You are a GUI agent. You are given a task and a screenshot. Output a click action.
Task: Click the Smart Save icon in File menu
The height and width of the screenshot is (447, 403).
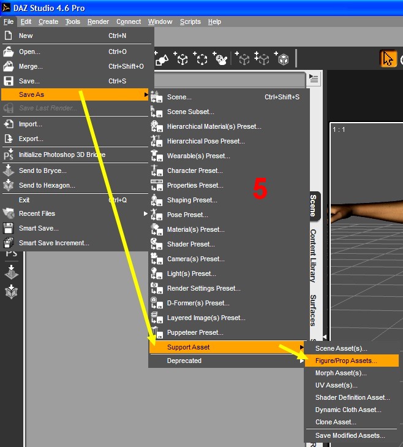point(8,228)
